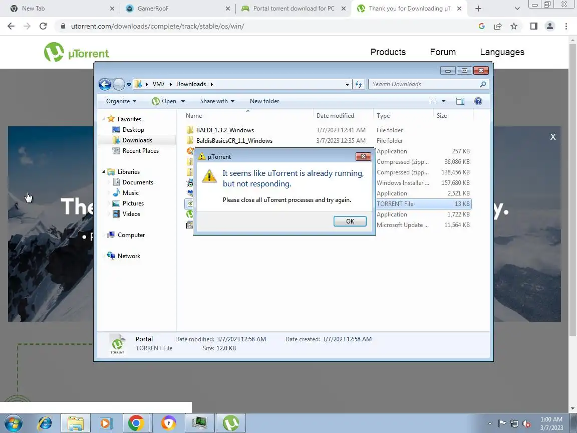Screen dimensions: 577x433
Task: Click the Microsoft Update type cell
Action: click(403, 225)
